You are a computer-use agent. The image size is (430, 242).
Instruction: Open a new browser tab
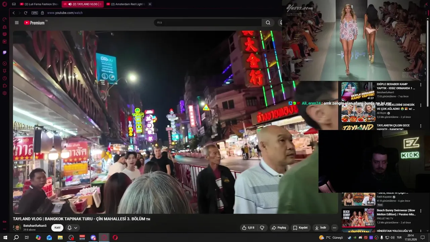(x=150, y=4)
